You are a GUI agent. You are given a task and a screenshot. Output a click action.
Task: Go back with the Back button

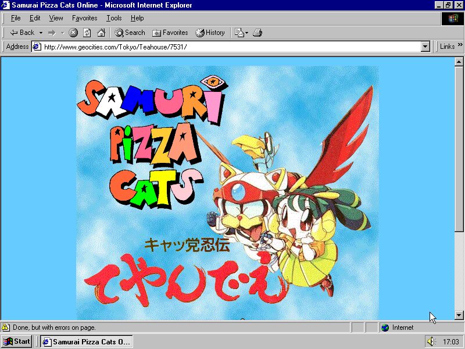point(22,33)
